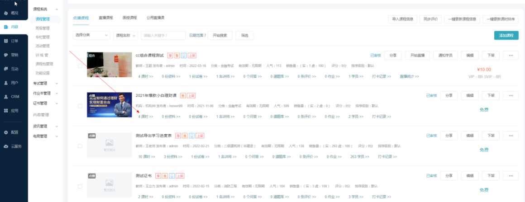Open the thumbnail of 2021年爆款小白理财课
Screen dimensions: 525x202
pos(109,105)
